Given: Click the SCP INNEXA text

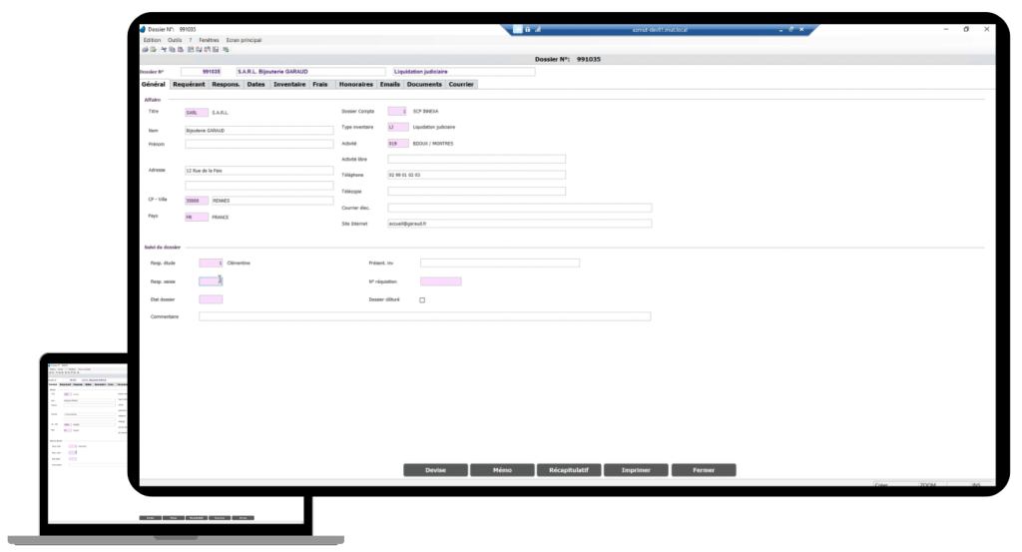Looking at the screenshot, I should click(x=425, y=112).
